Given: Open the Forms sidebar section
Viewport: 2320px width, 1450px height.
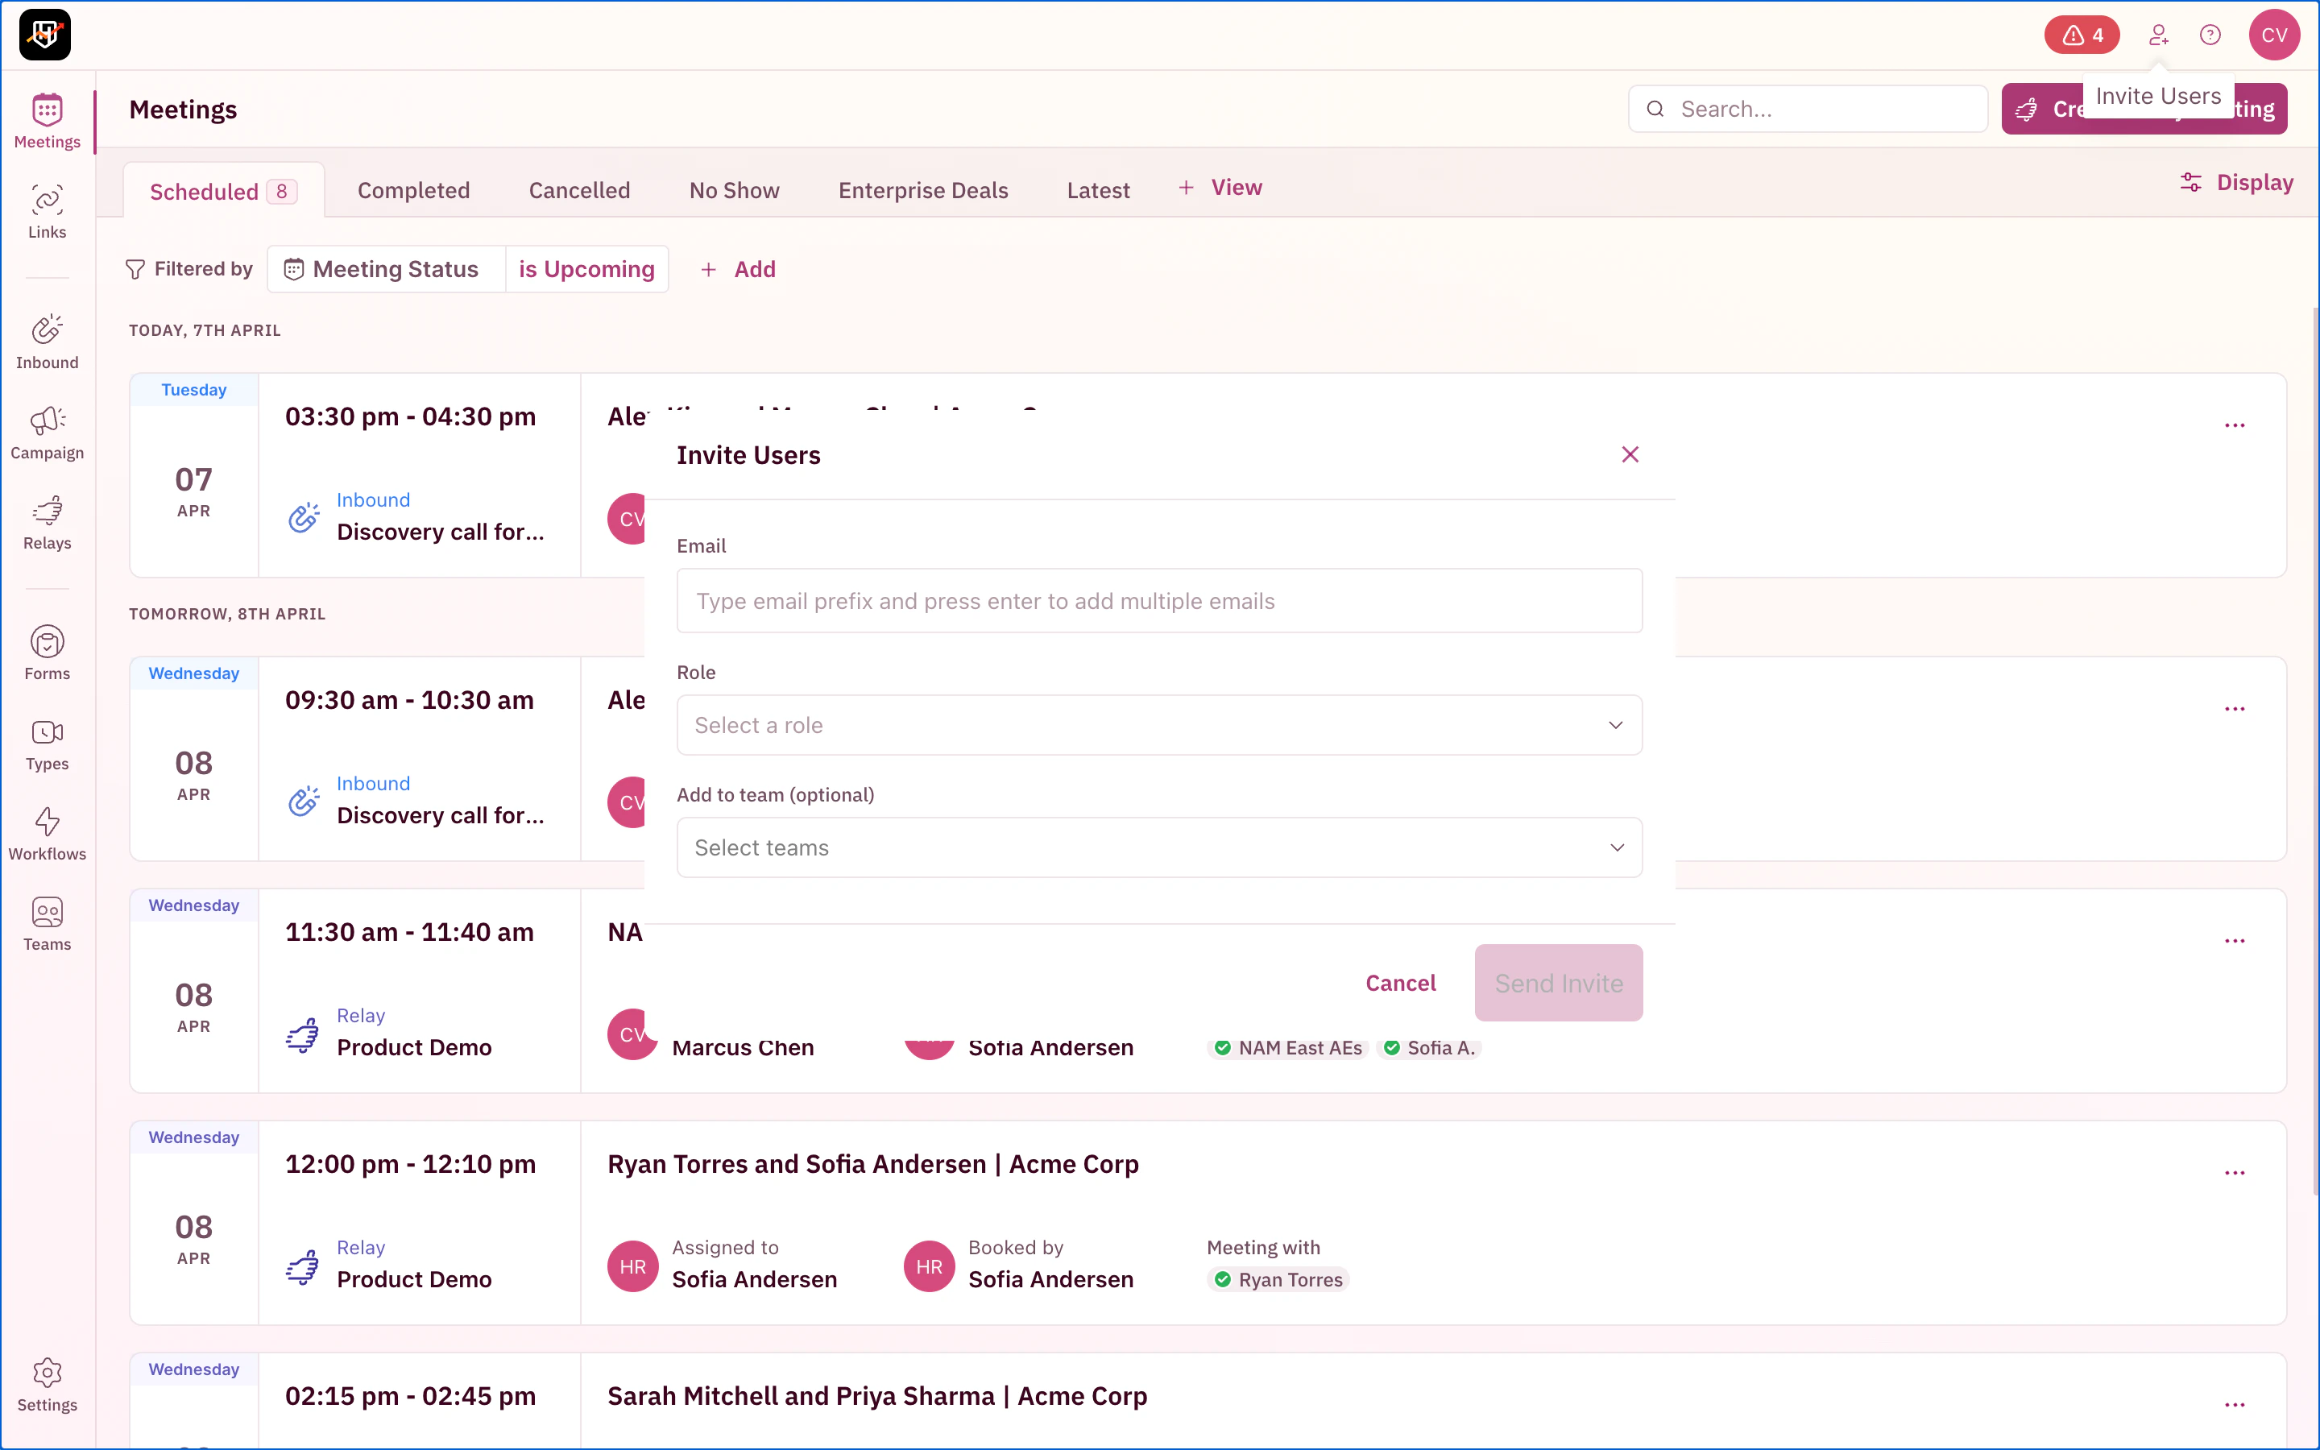Looking at the screenshot, I should [47, 652].
